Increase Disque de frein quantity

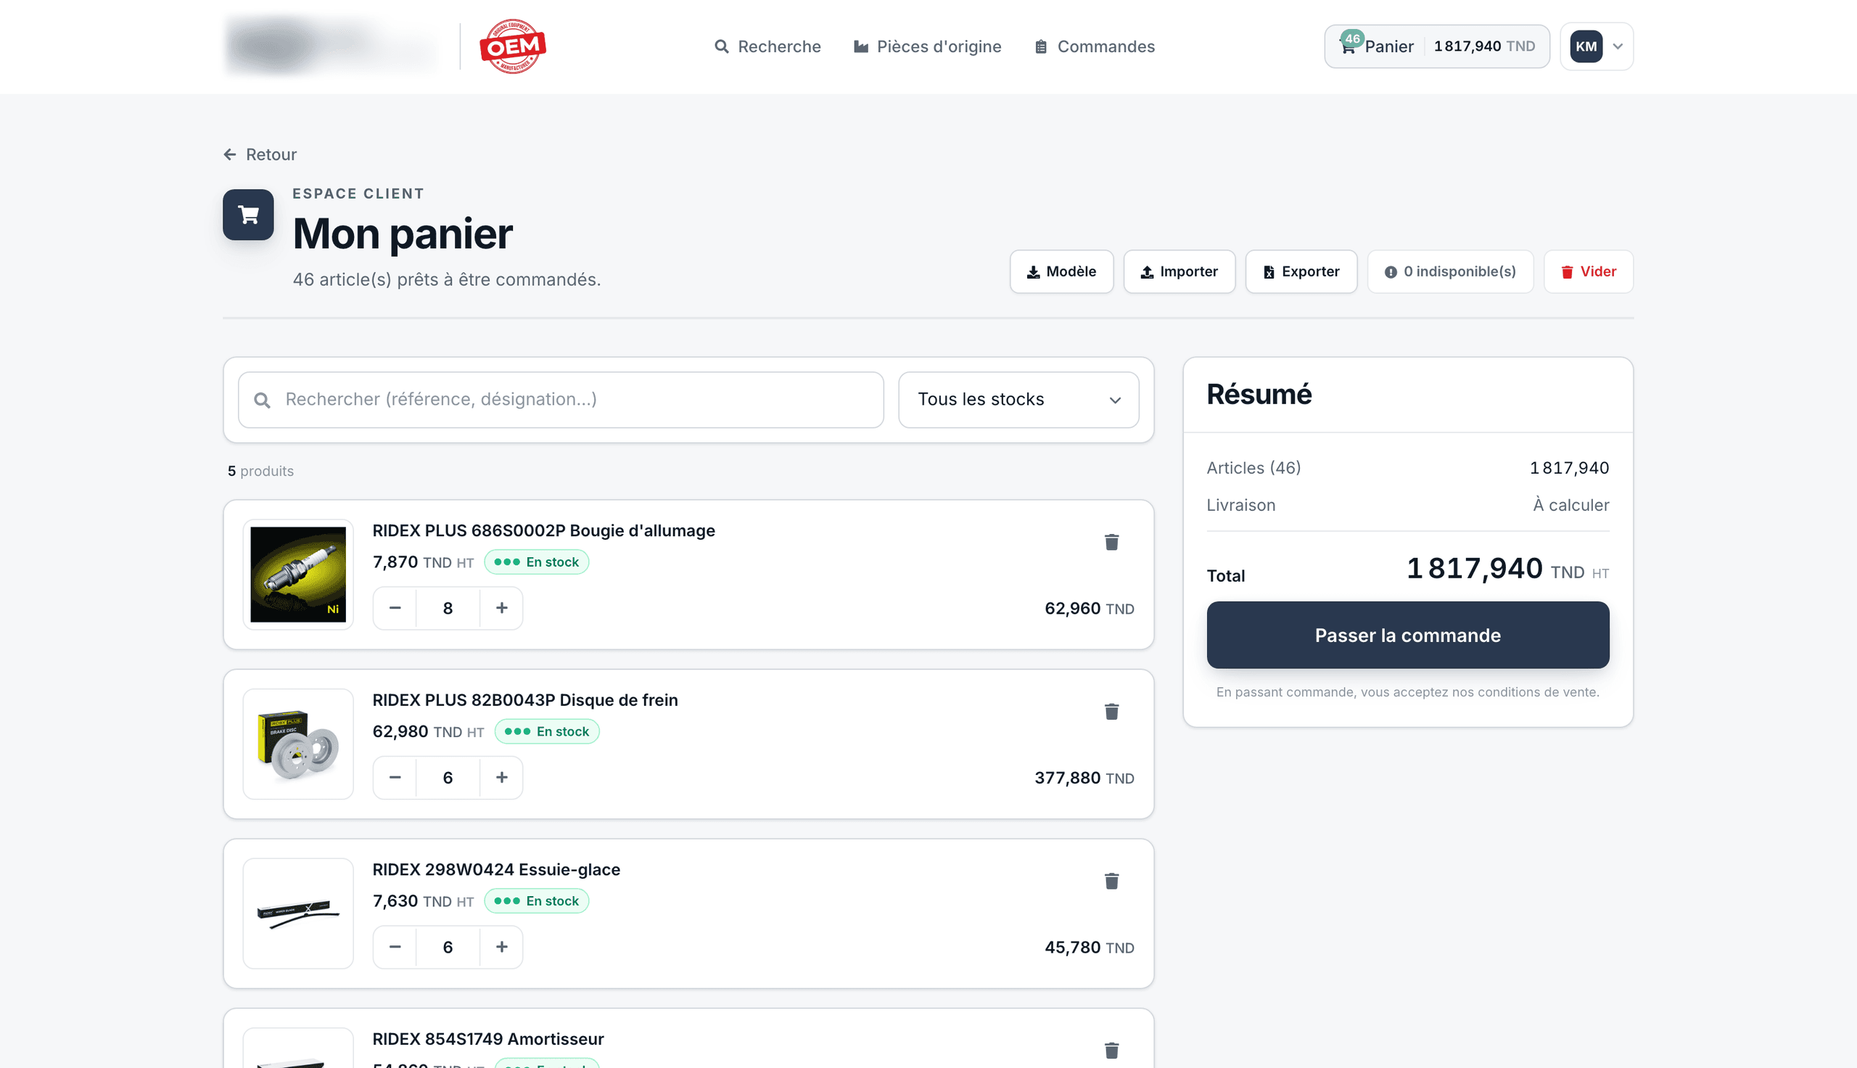click(x=501, y=778)
